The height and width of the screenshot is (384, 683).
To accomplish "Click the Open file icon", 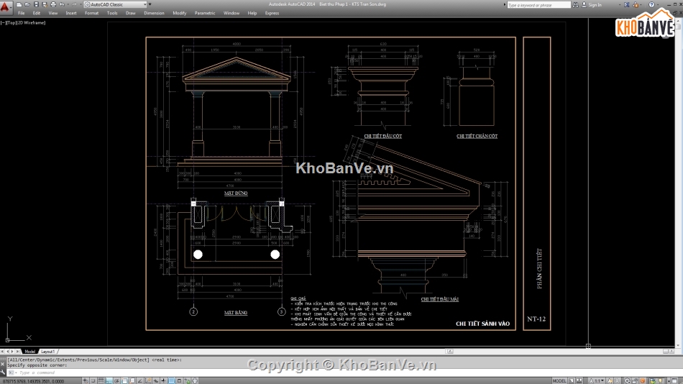I will tap(27, 4).
